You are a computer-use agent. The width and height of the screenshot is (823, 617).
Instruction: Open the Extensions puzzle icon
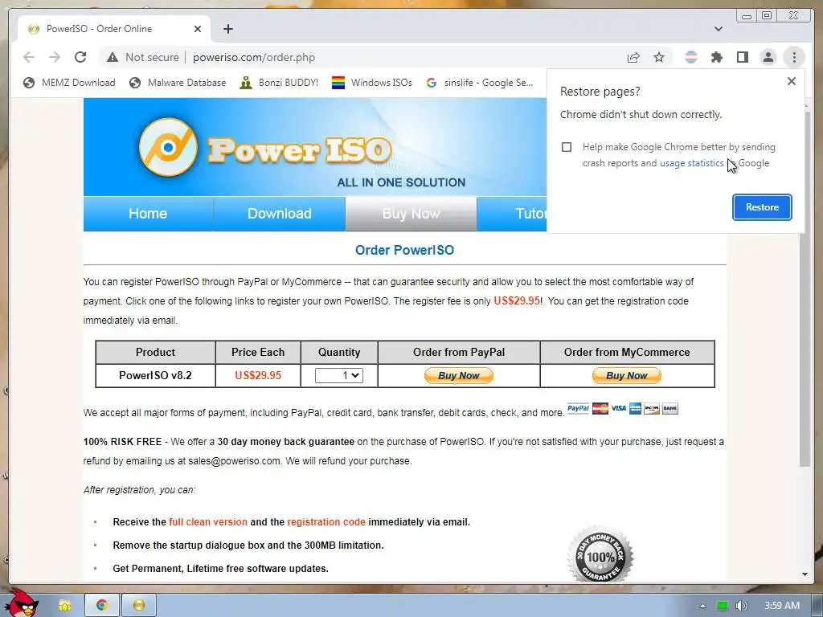tap(716, 57)
